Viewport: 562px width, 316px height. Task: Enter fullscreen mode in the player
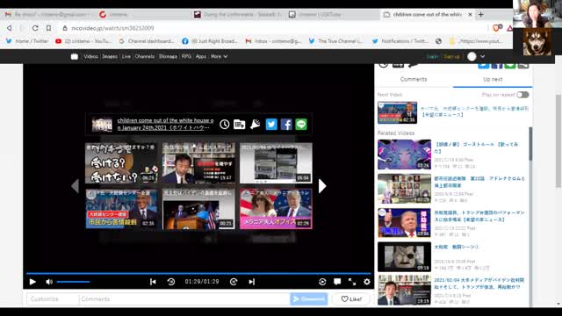pyautogui.click(x=352, y=282)
